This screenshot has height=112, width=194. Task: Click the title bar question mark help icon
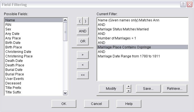point(183,5)
